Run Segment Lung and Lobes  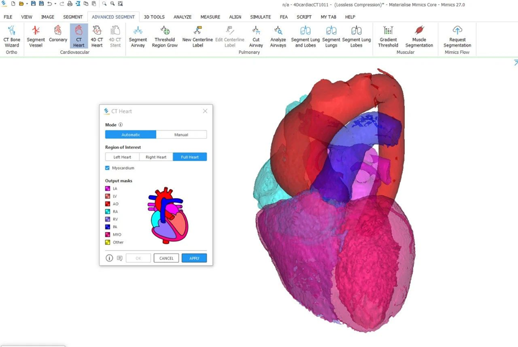coord(305,36)
